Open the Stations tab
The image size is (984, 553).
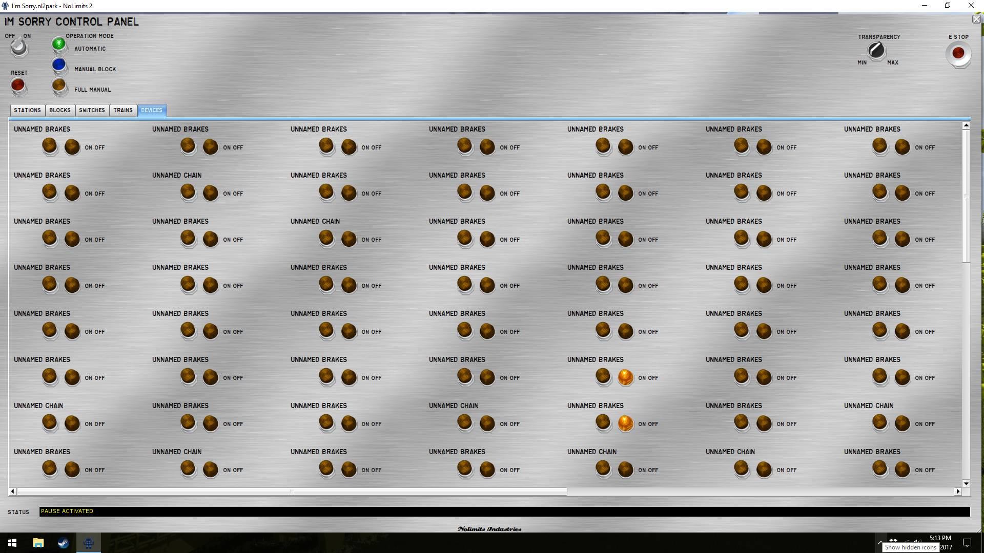[x=27, y=110]
